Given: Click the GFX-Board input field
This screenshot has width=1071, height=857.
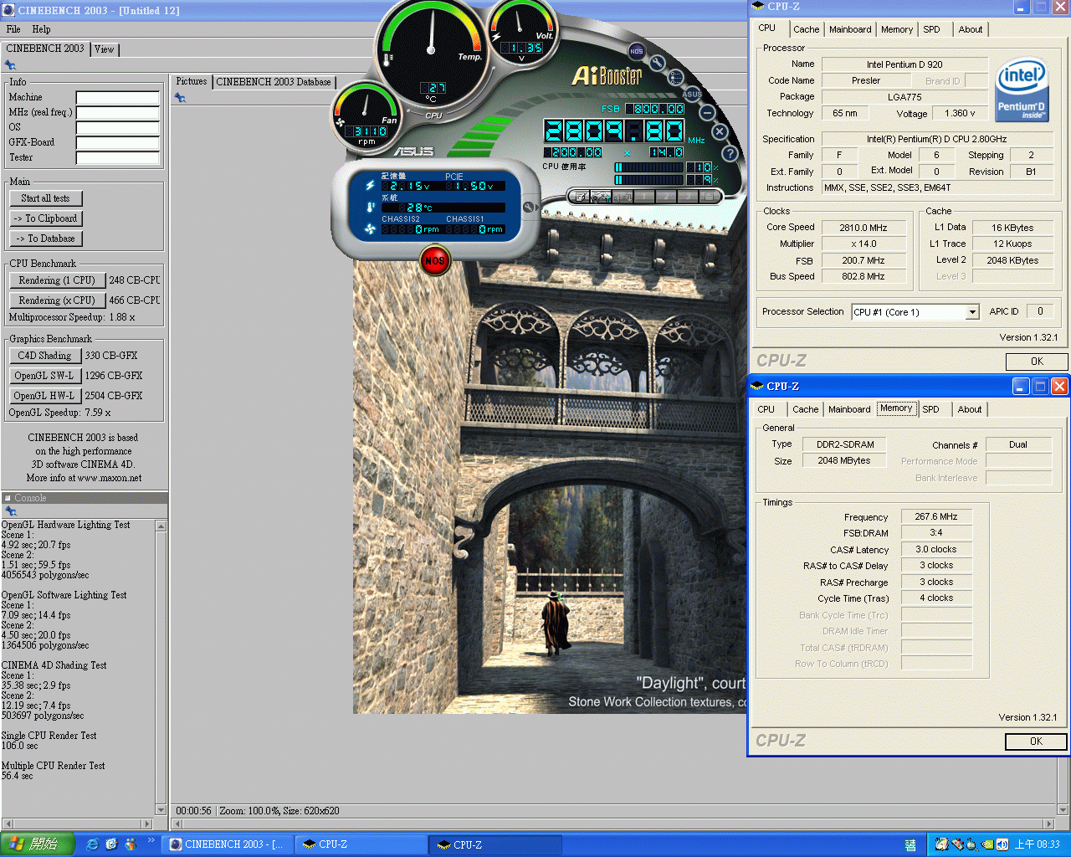Looking at the screenshot, I should pos(118,143).
